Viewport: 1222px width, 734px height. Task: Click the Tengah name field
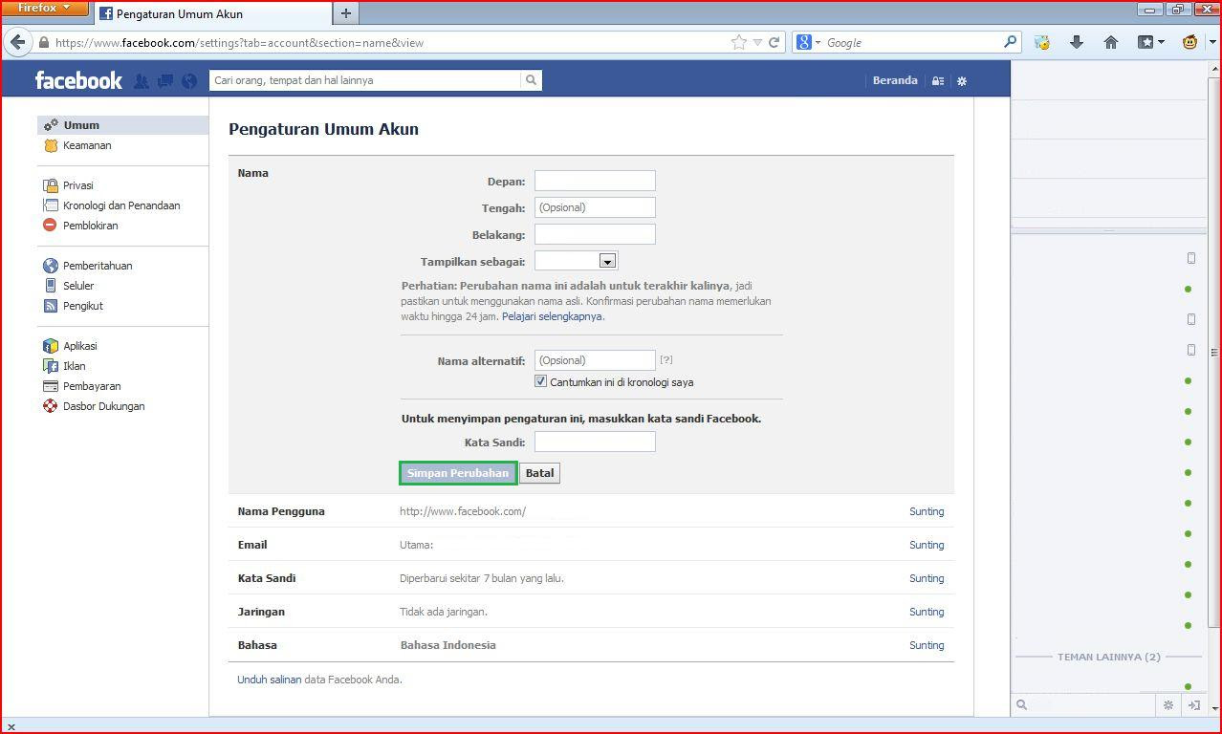pyautogui.click(x=595, y=207)
